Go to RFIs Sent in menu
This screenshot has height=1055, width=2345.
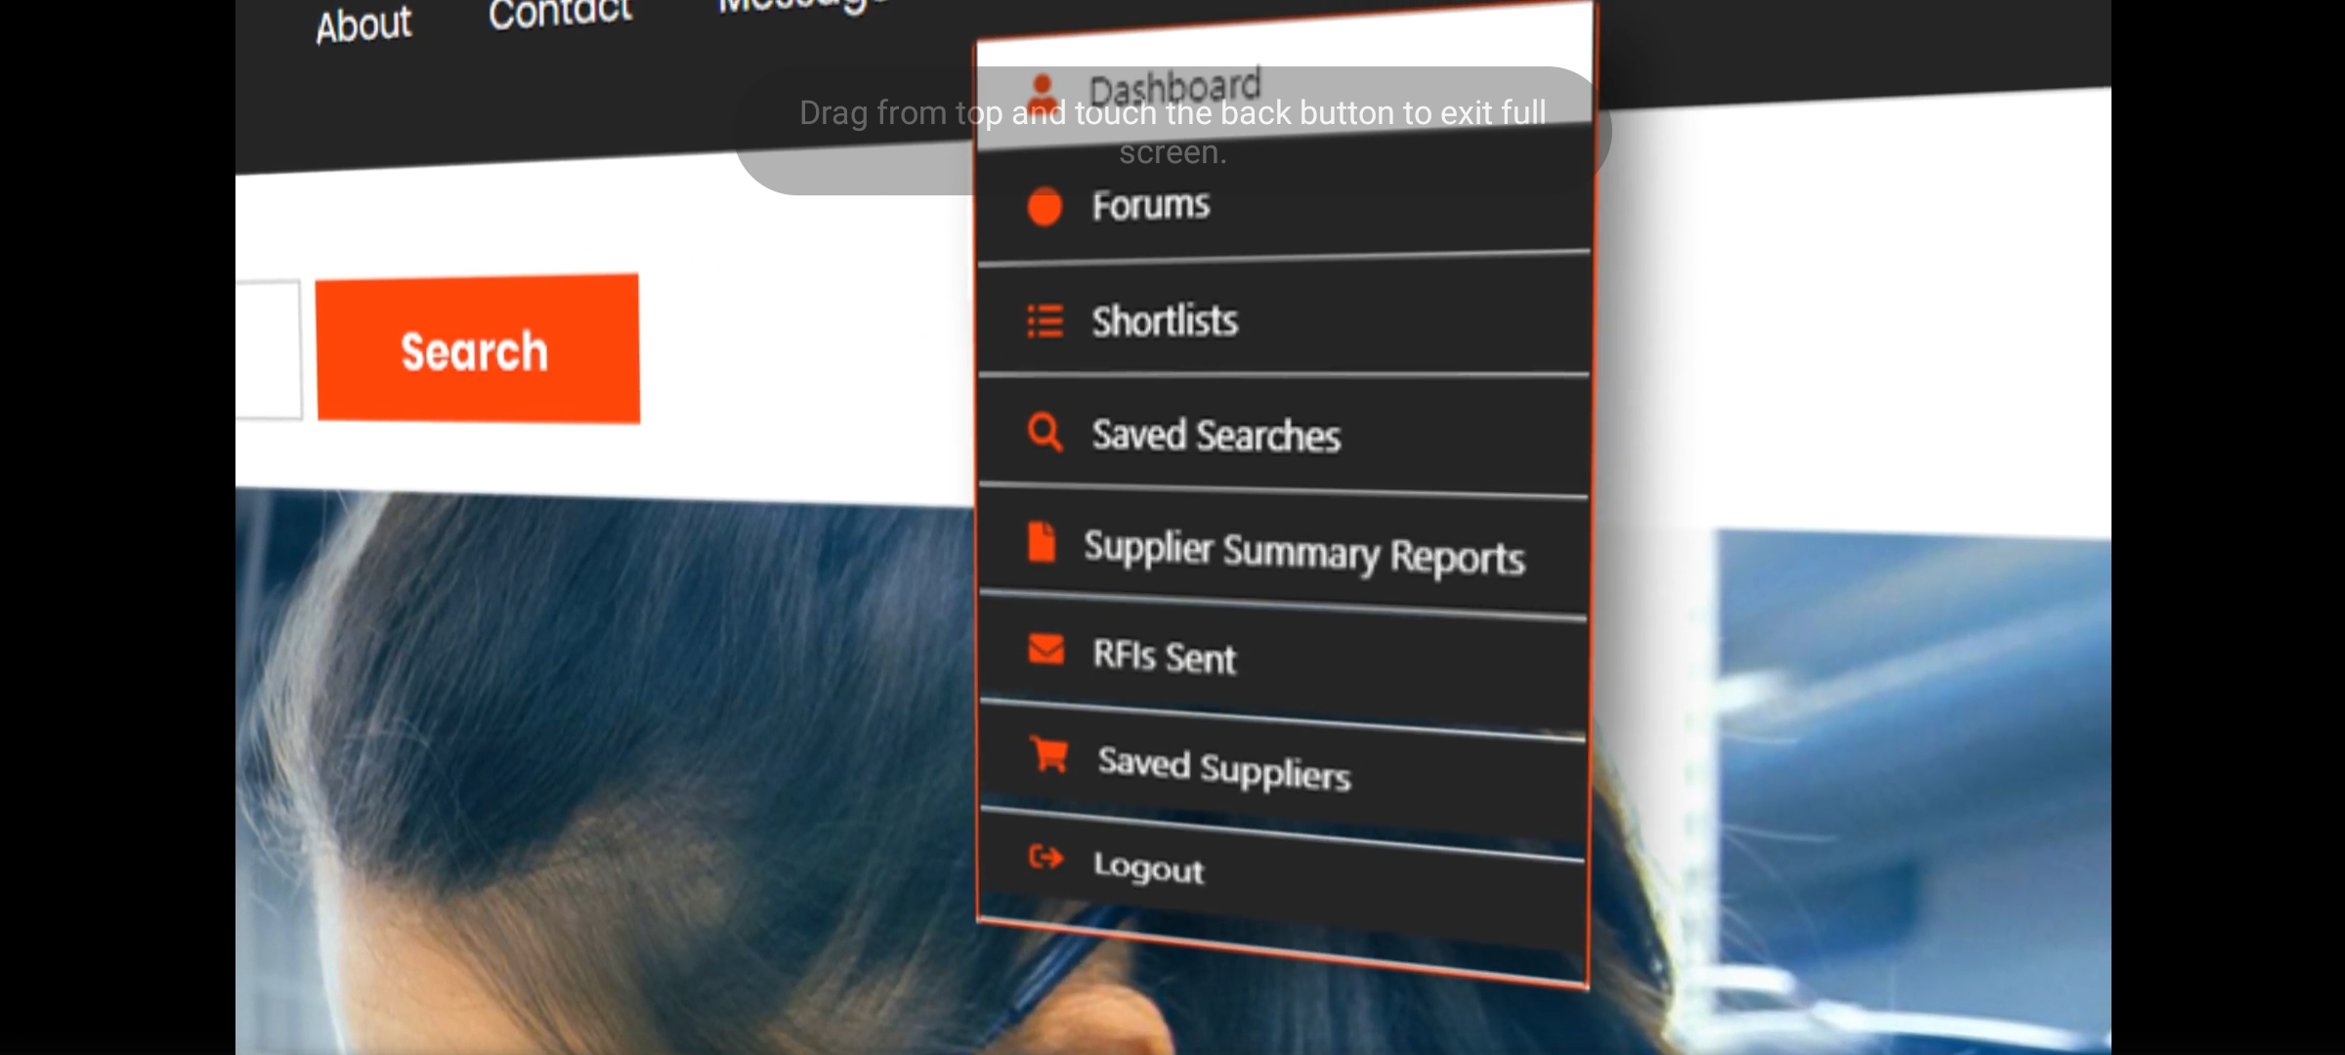[x=1164, y=656]
